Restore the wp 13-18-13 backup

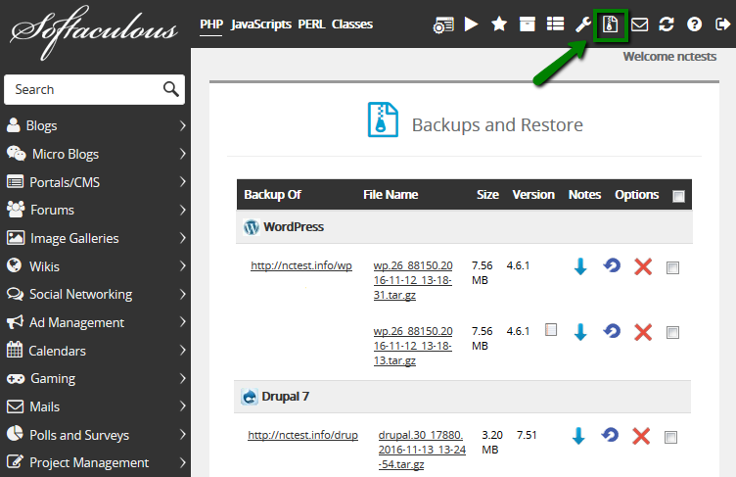coord(612,332)
